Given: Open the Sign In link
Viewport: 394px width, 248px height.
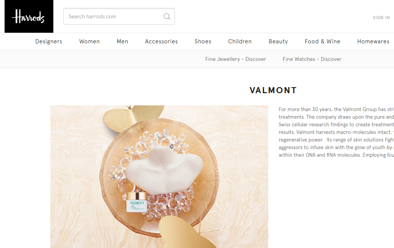Looking at the screenshot, I should pos(381,17).
